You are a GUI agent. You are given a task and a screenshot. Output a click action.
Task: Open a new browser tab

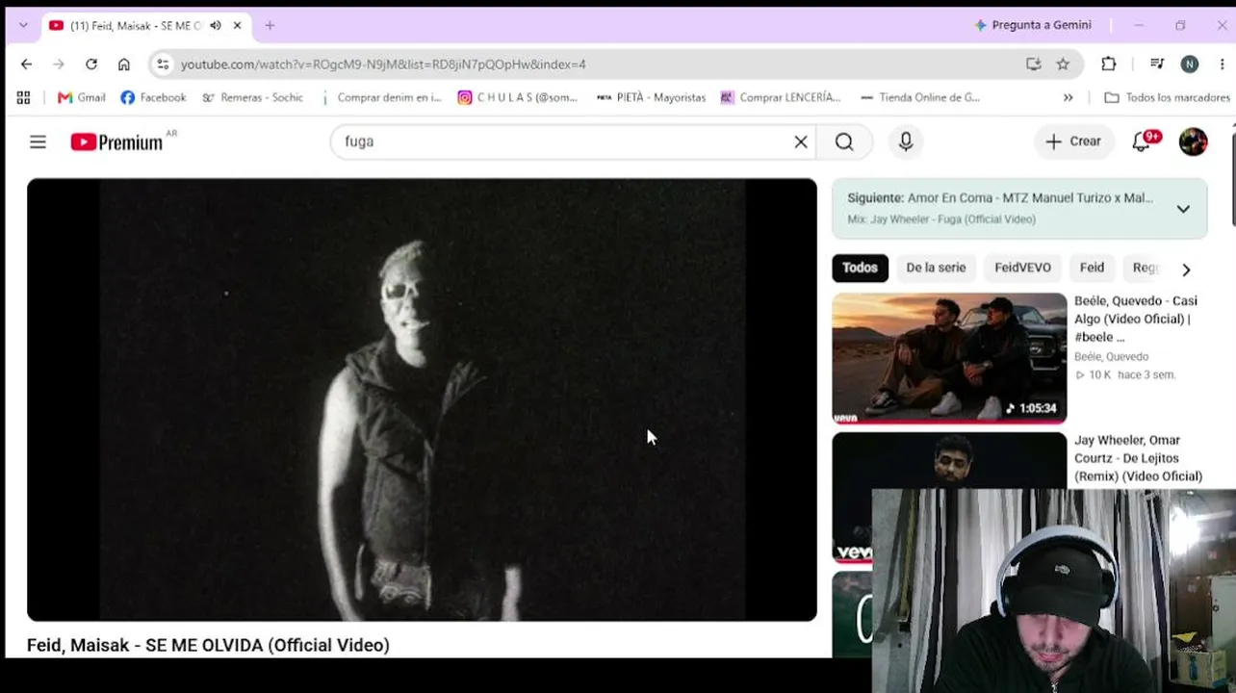coord(270,26)
